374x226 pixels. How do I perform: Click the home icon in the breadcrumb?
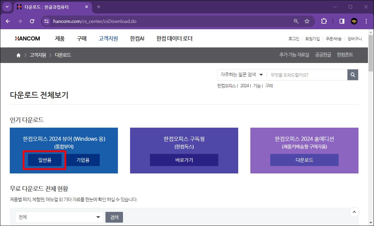(18, 55)
